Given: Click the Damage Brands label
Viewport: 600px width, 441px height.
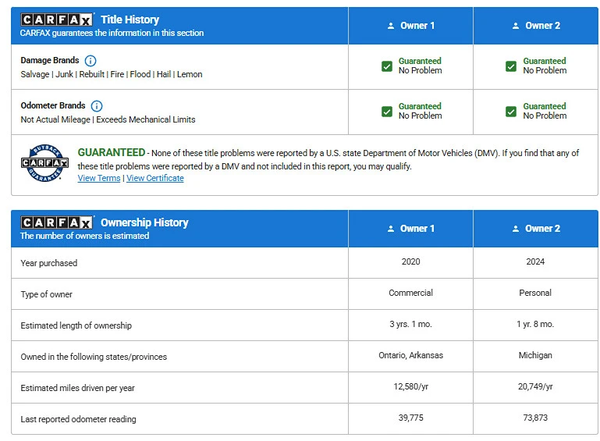Looking at the screenshot, I should (50, 60).
